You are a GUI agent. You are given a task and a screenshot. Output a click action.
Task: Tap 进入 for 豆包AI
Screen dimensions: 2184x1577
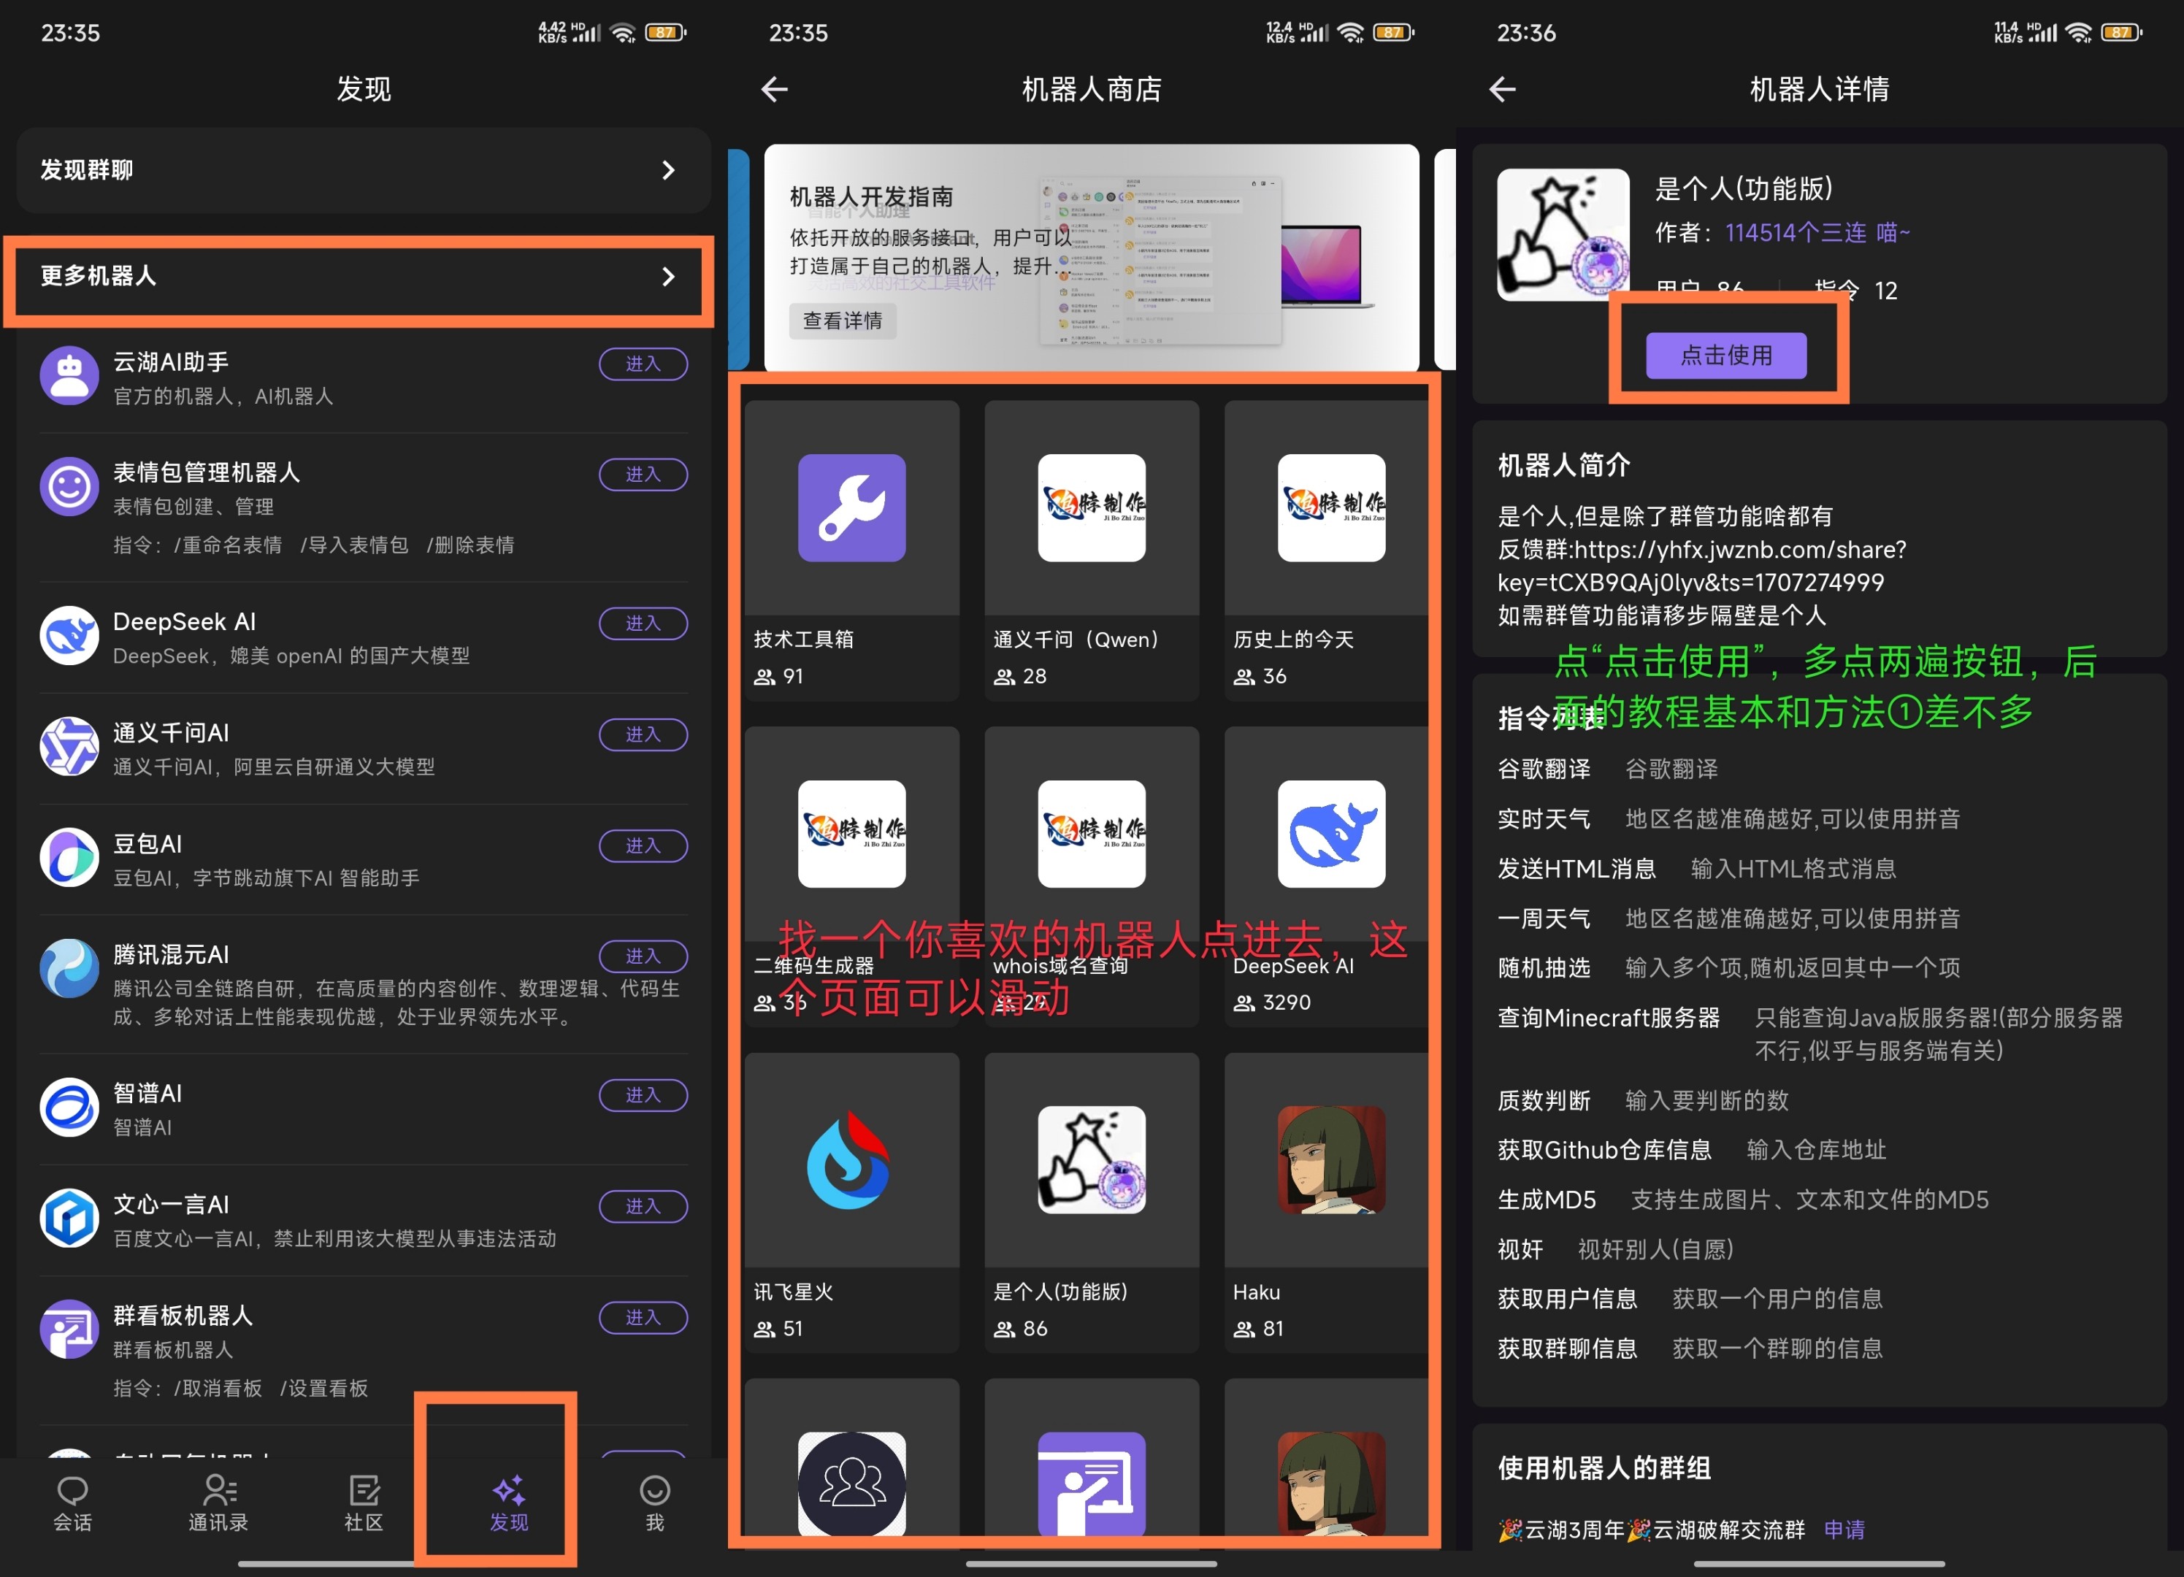coord(643,845)
